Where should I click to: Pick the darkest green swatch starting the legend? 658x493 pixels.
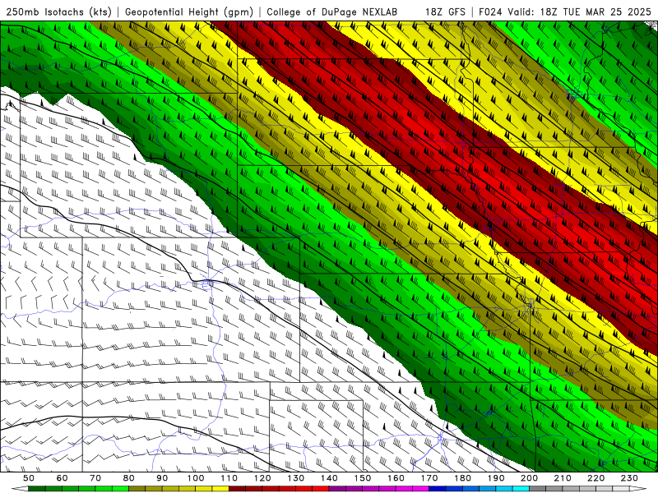tap(37, 489)
